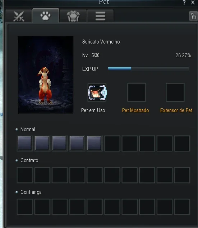Image resolution: width=198 pixels, height=228 pixels.
Task: Select the red fox pet in use icon
Action: 97,92
